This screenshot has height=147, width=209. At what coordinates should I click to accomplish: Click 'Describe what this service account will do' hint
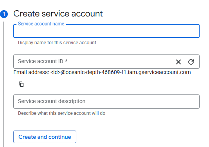61,113
